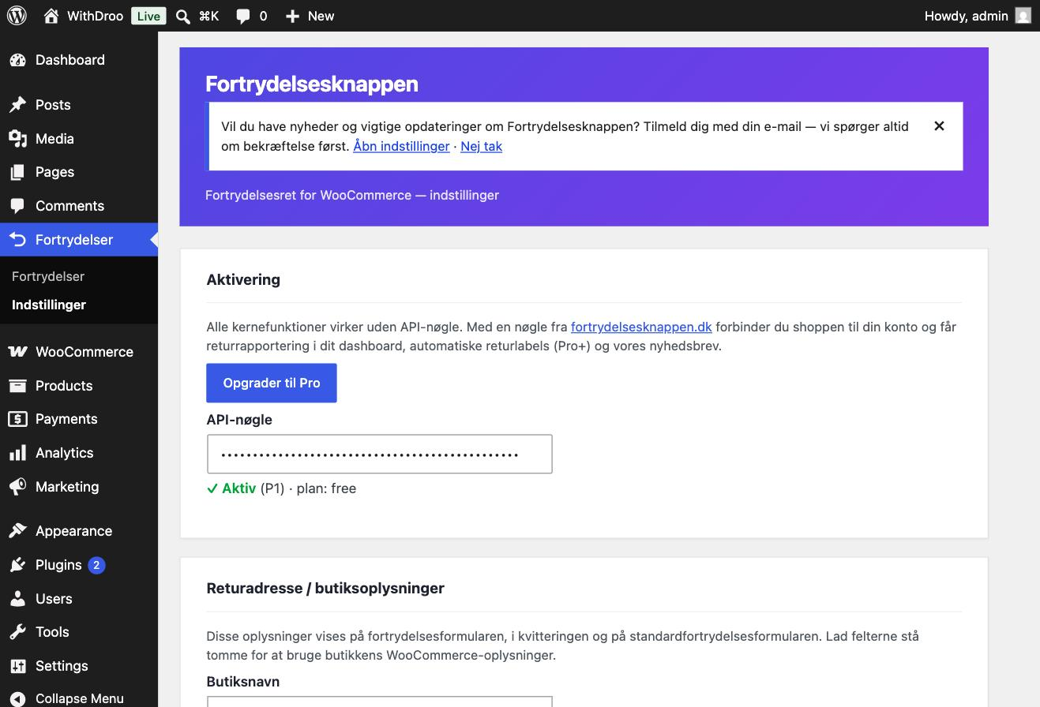Click the Collapse Menu arrow icon
Viewport: 1040px width, 707px height.
tap(17, 699)
